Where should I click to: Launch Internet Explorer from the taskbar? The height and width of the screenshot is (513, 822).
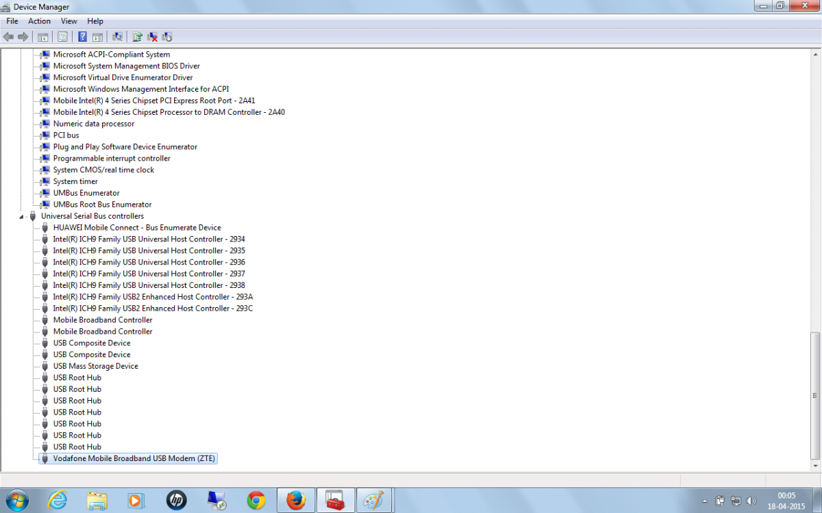pyautogui.click(x=58, y=500)
